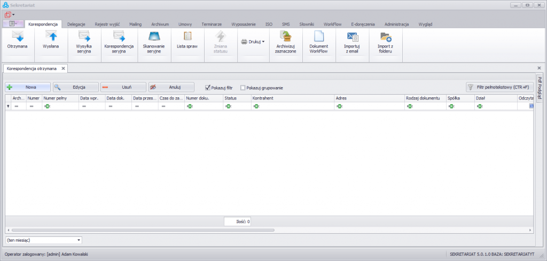Open the Administracja ribbon tab
Image resolution: width=547 pixels, height=261 pixels.
coord(396,24)
